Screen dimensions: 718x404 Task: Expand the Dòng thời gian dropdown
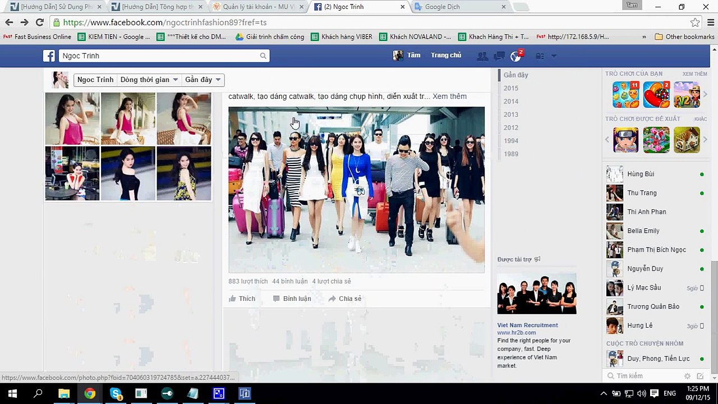149,80
